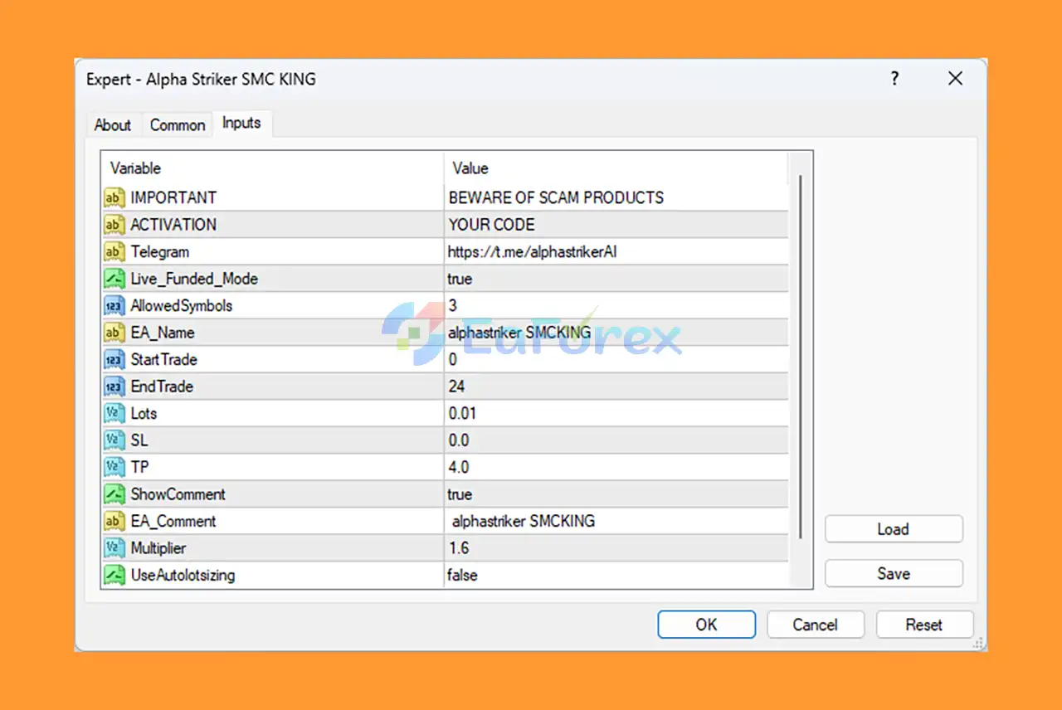Viewport: 1062px width, 710px height.
Task: Click Reset to restore default inputs
Action: pos(924,625)
